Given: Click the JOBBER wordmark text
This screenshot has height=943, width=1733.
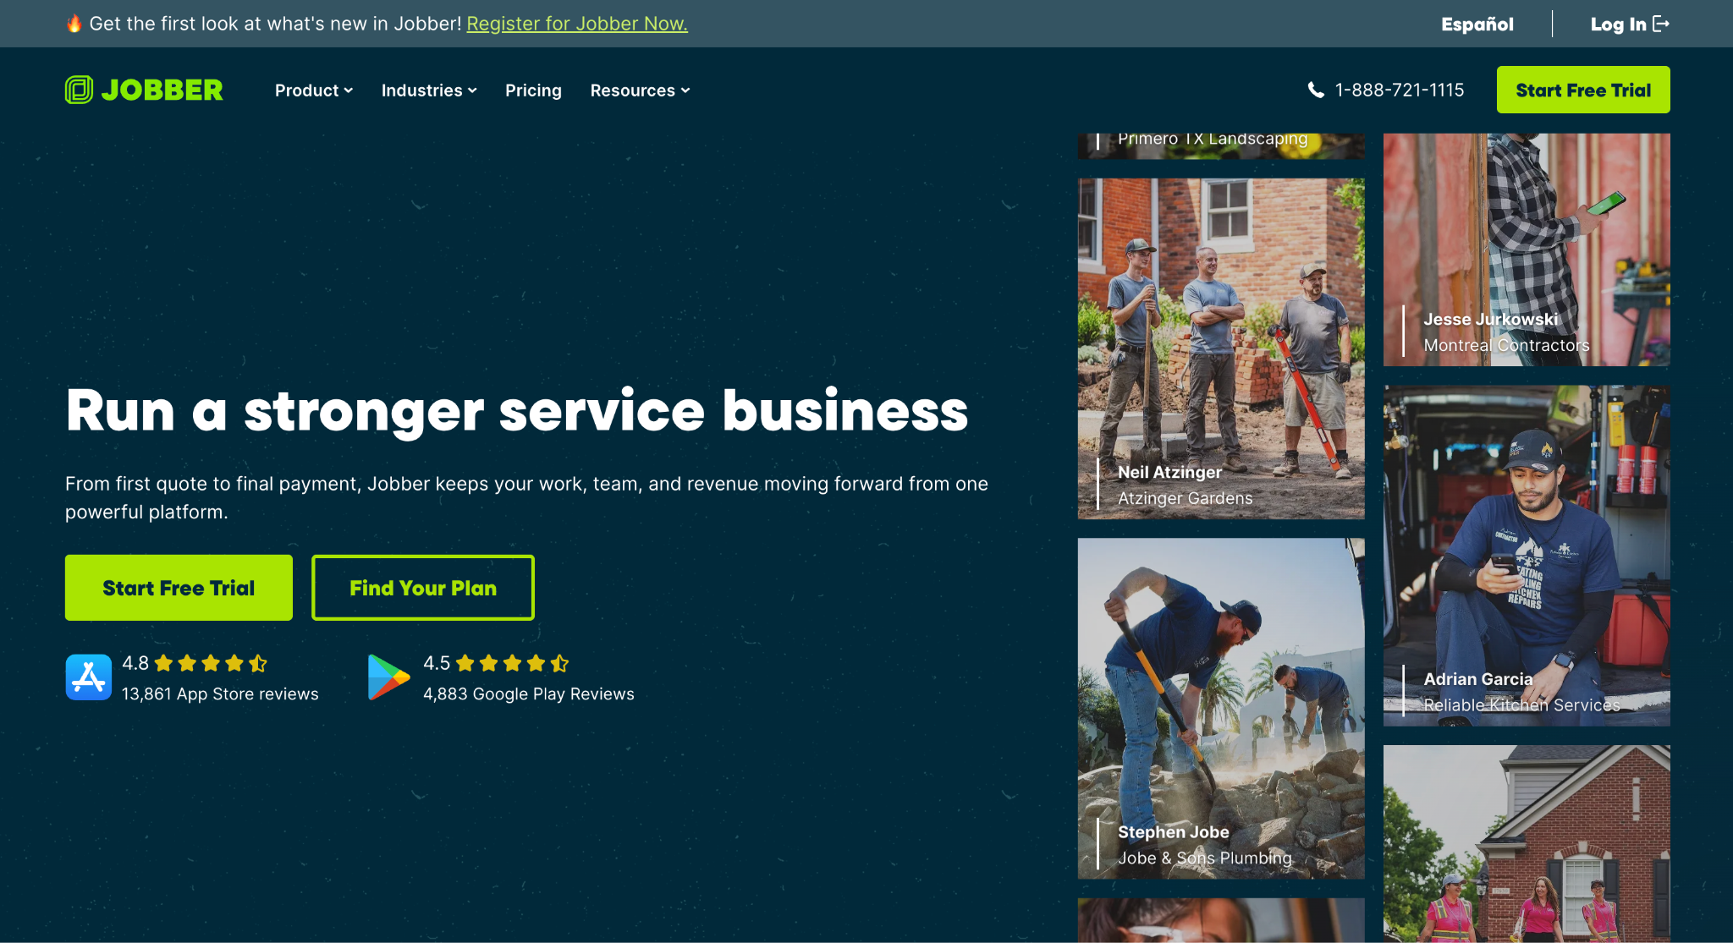Looking at the screenshot, I should (162, 90).
